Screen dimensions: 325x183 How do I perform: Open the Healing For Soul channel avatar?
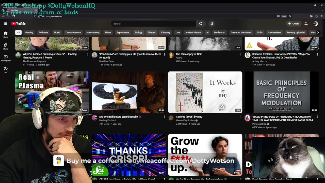coord(94,118)
